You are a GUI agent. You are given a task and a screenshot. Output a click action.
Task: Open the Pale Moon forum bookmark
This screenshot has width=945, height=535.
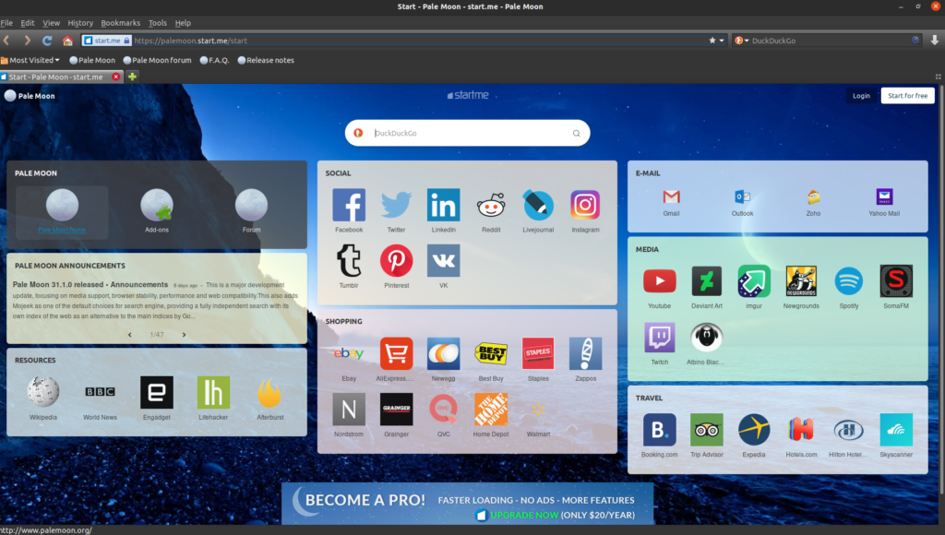pos(157,60)
